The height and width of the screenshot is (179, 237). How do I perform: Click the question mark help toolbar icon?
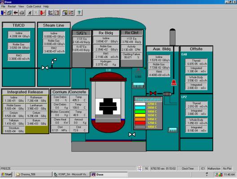point(79,13)
